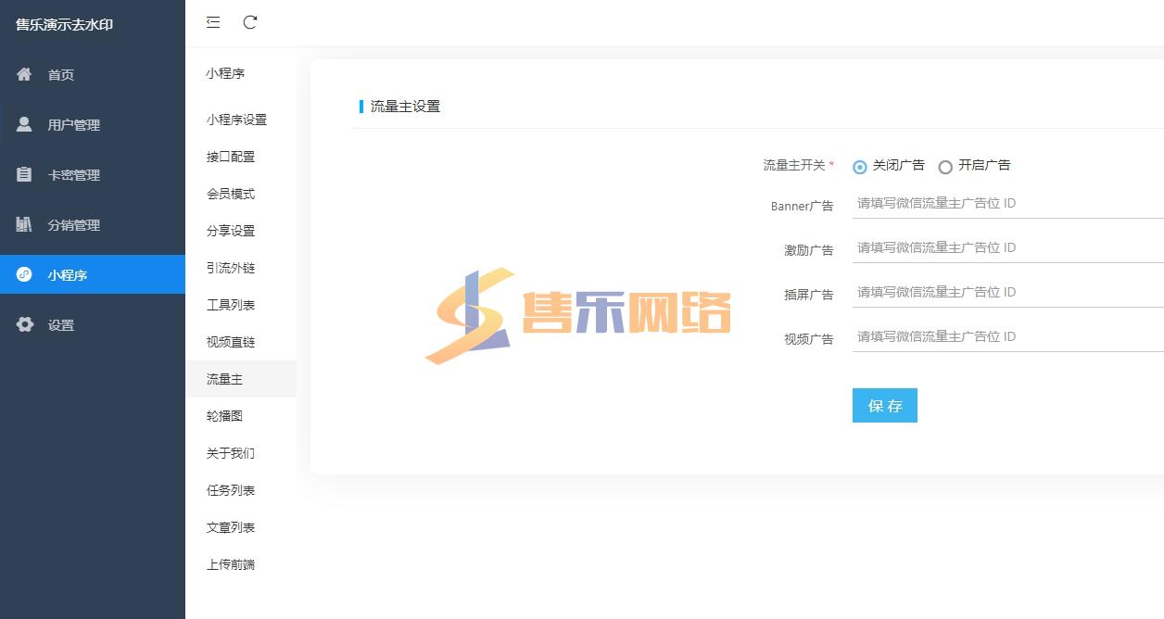The width and height of the screenshot is (1164, 619).
Task: Select the 开启广告 radio button
Action: [945, 167]
